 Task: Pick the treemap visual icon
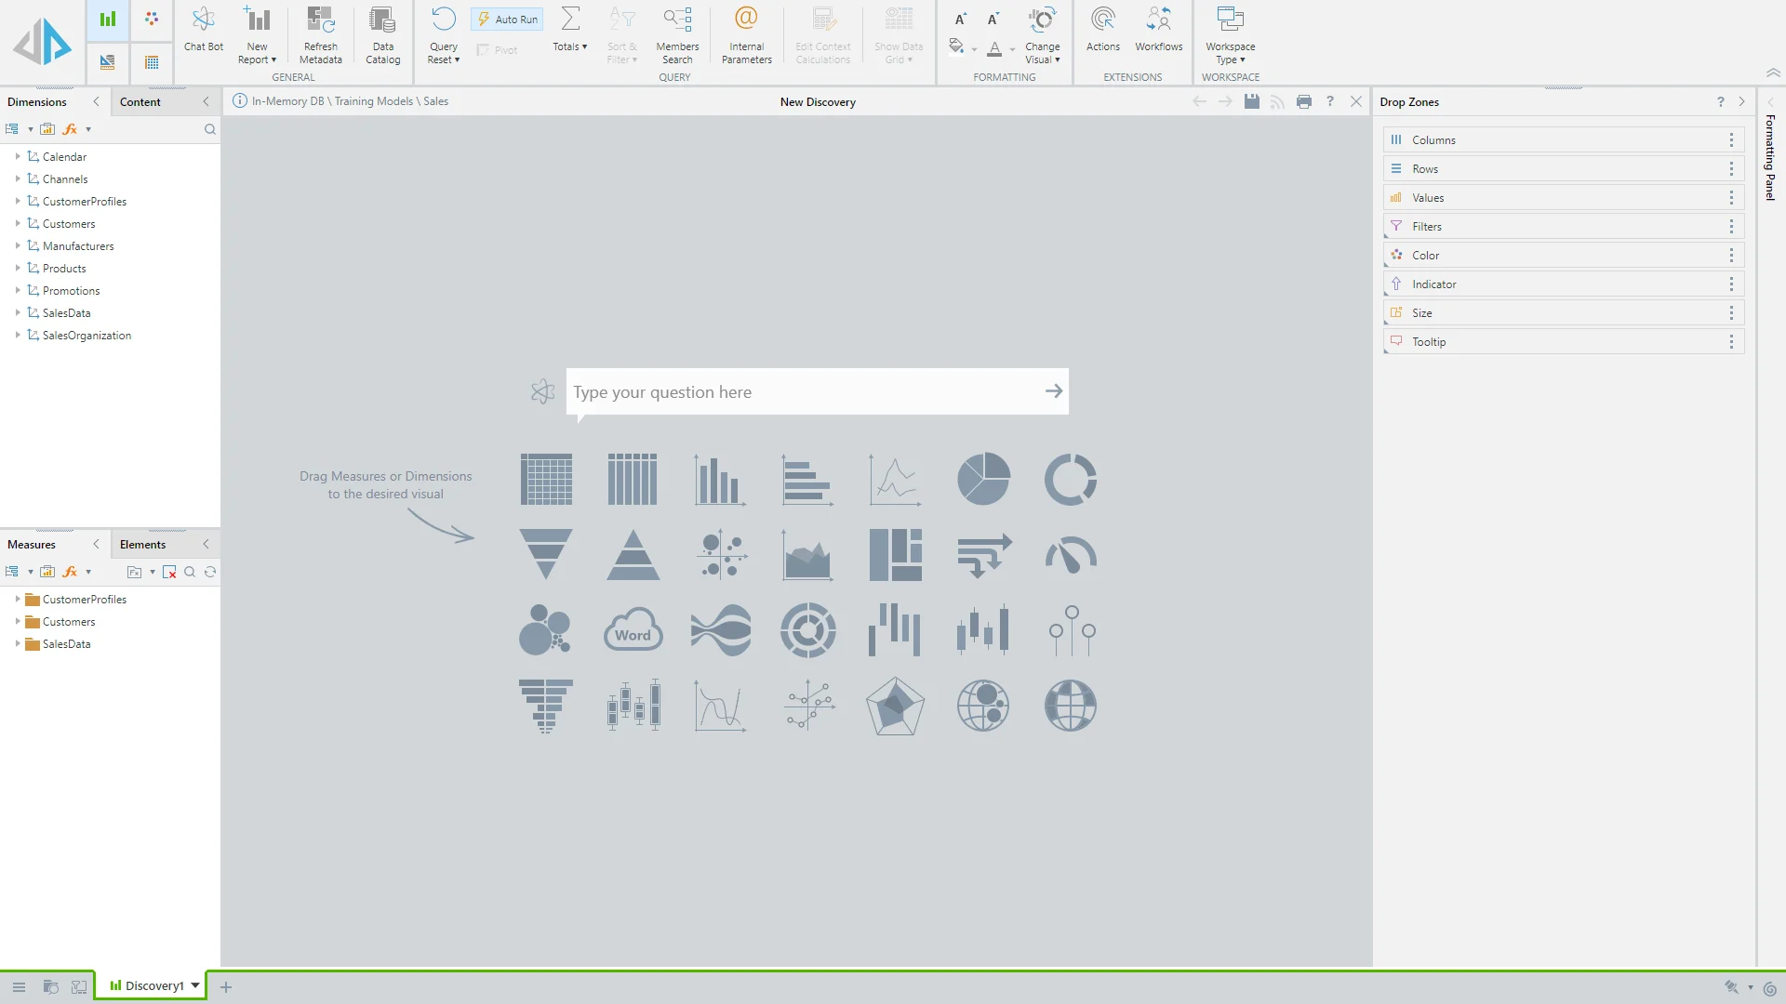tap(895, 555)
